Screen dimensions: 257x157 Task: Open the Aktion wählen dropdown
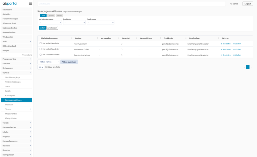[49, 62]
